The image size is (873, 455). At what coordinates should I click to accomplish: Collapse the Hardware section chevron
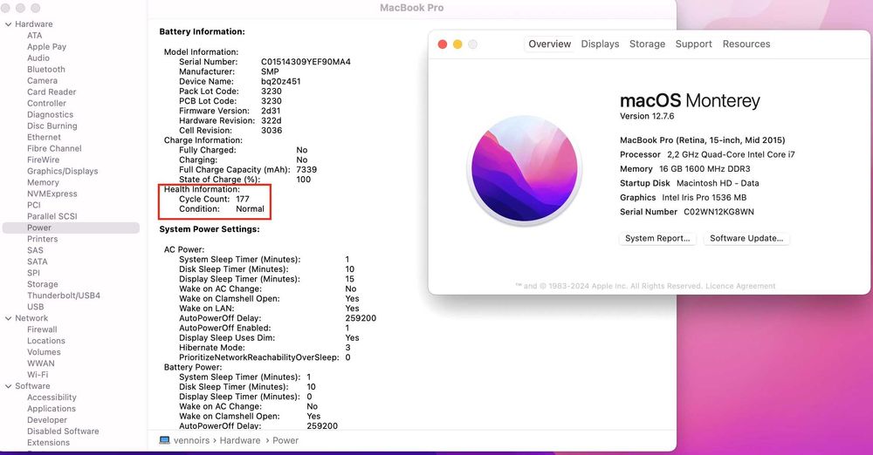pos(9,24)
